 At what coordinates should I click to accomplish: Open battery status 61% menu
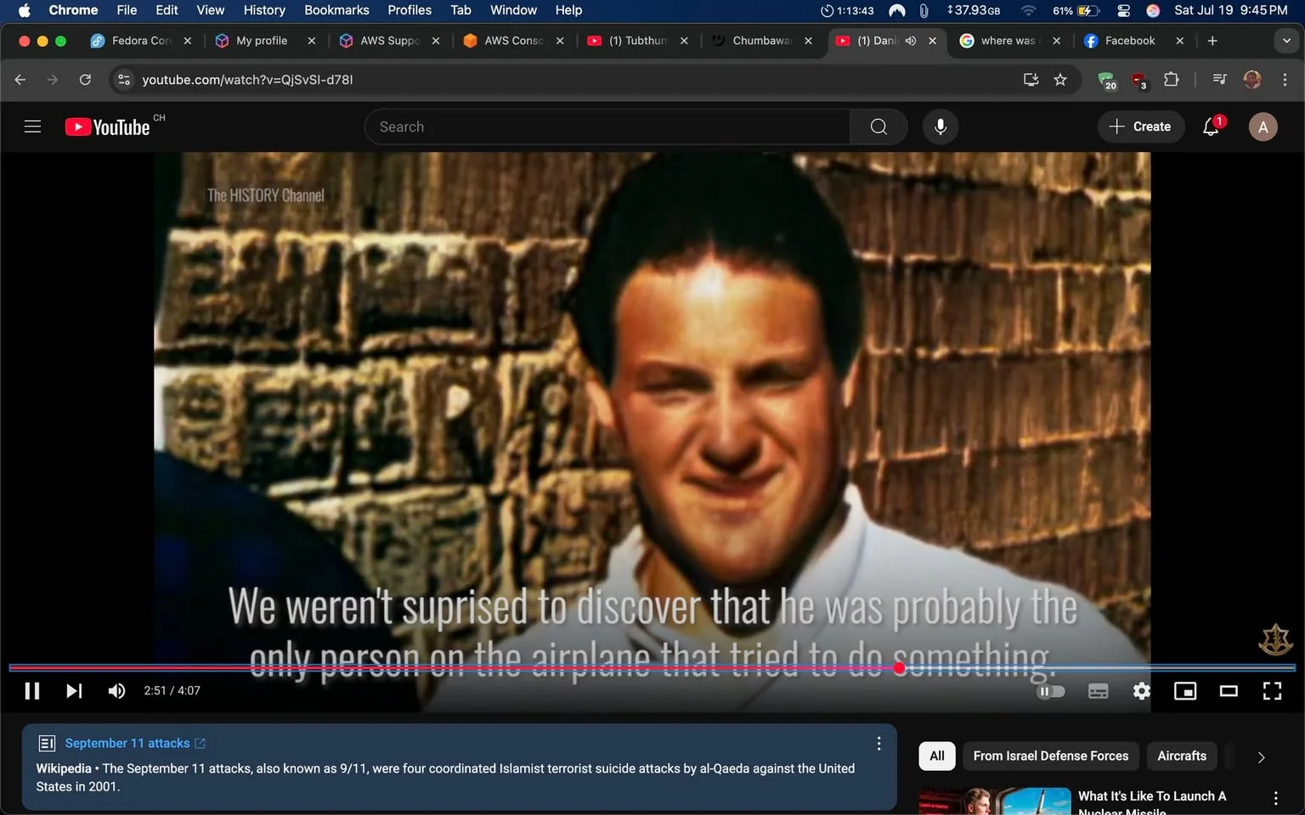pos(1076,10)
